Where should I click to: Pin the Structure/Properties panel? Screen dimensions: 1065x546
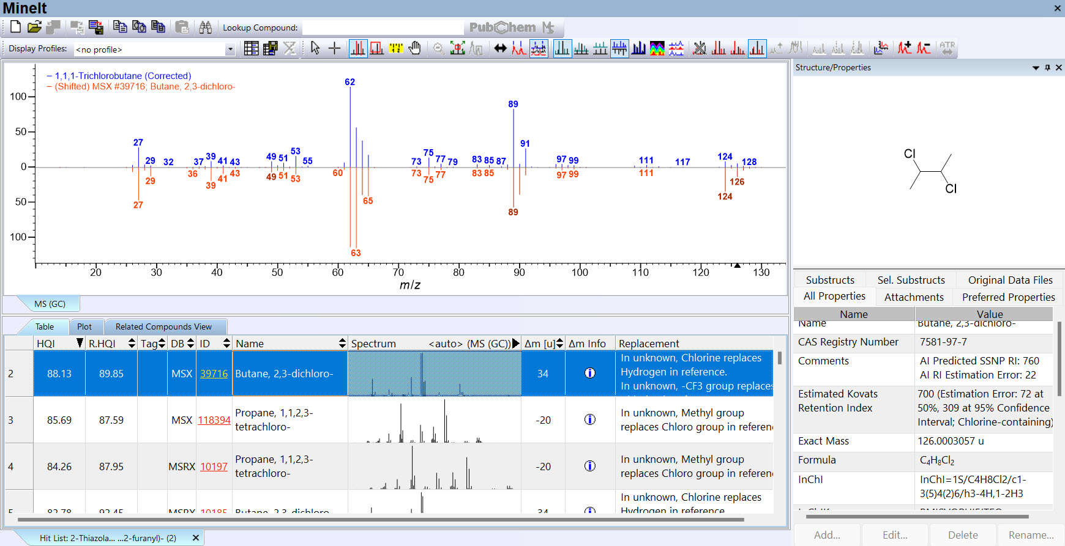coord(1047,68)
